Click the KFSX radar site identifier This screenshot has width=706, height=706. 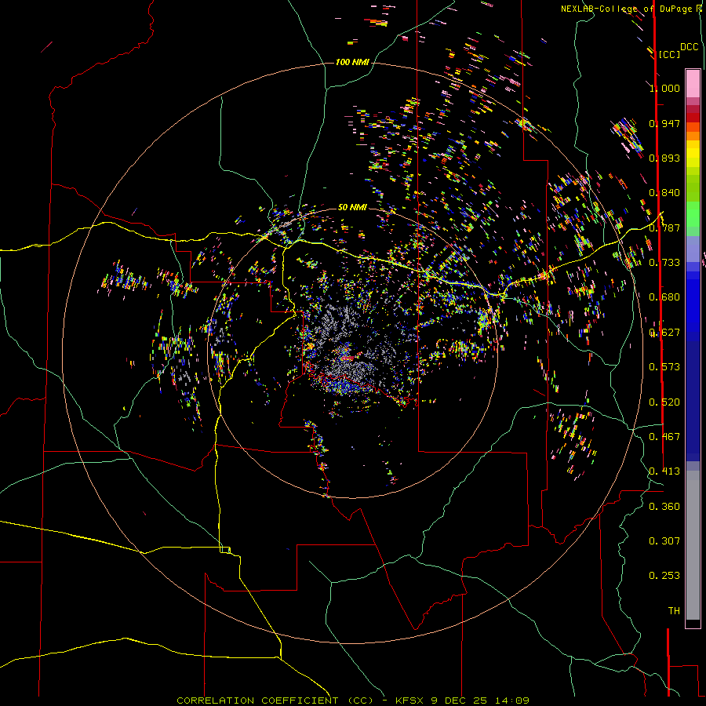(x=409, y=701)
